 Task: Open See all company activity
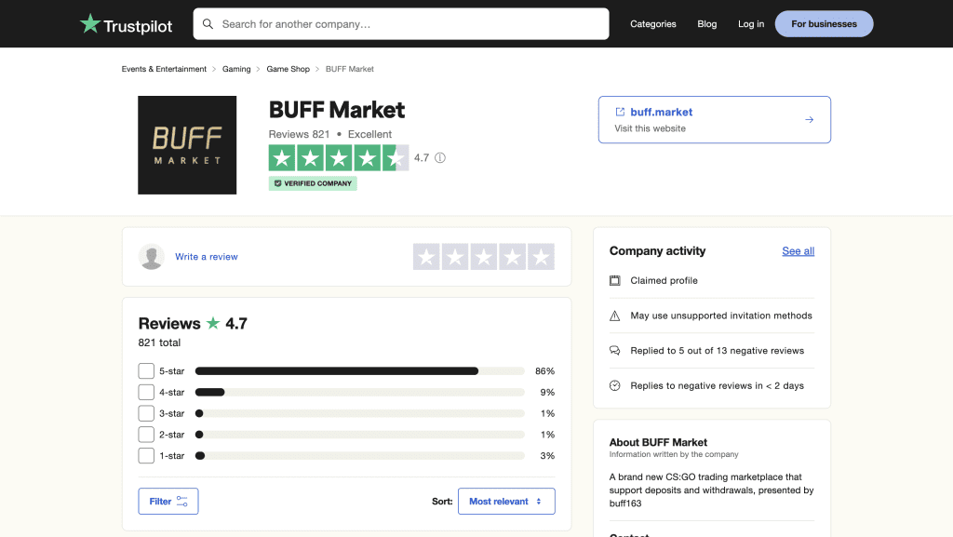(798, 250)
